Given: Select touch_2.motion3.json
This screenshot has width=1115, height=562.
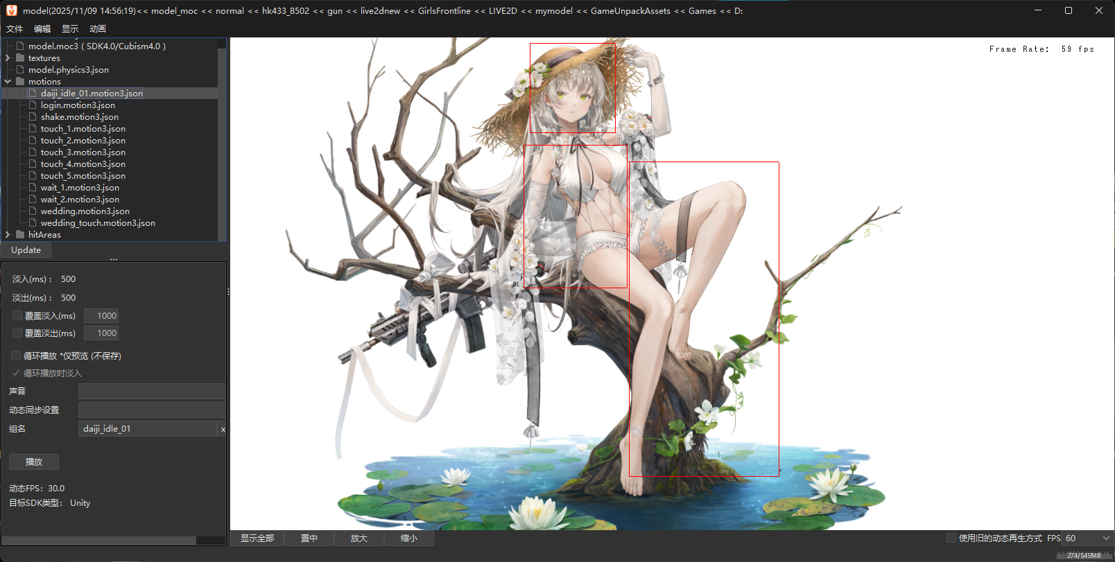Looking at the screenshot, I should pyautogui.click(x=83, y=140).
